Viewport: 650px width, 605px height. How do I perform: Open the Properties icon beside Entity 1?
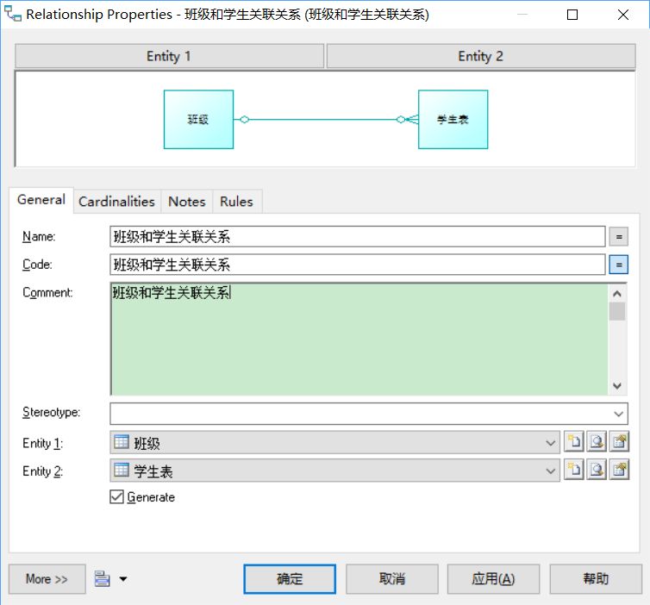pos(619,442)
